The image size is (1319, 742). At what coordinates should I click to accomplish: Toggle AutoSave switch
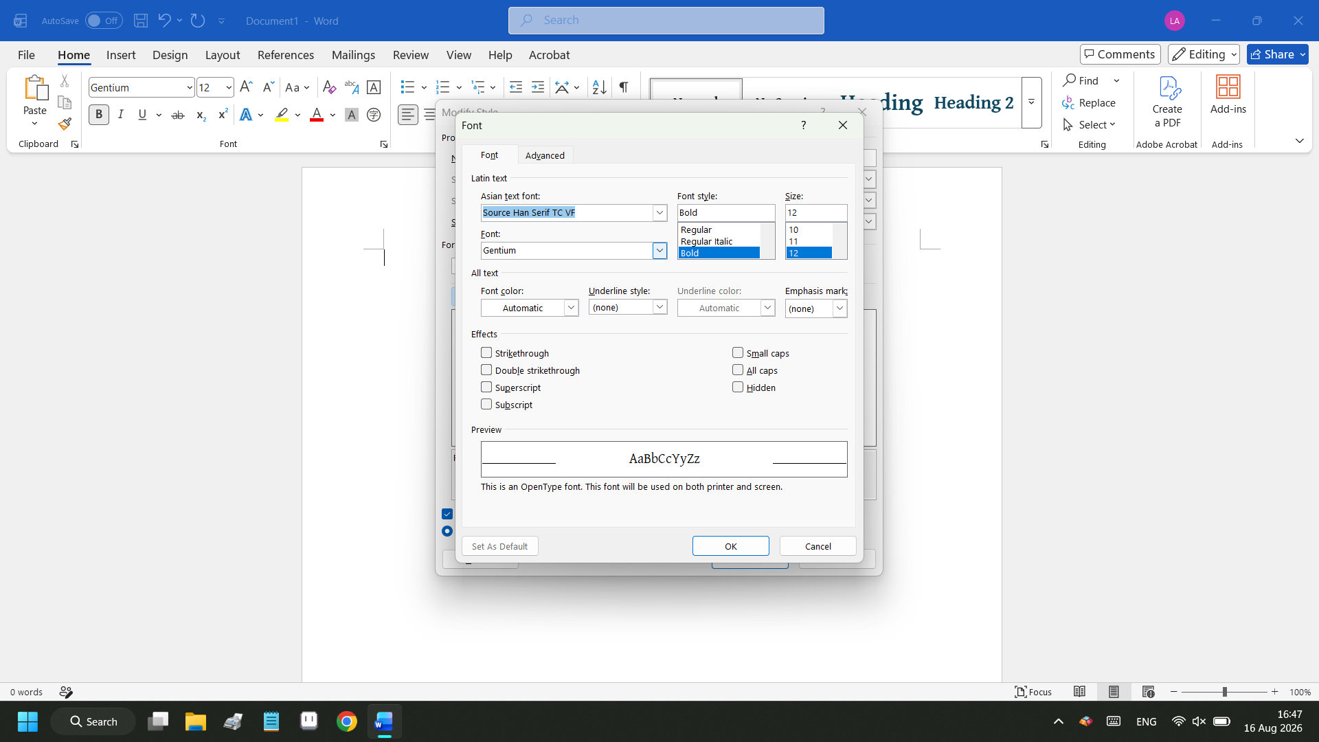pyautogui.click(x=104, y=21)
